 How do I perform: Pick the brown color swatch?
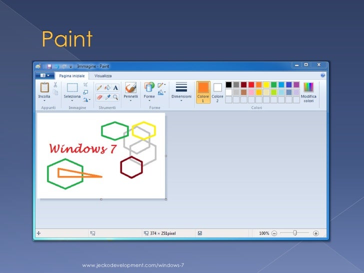click(244, 92)
